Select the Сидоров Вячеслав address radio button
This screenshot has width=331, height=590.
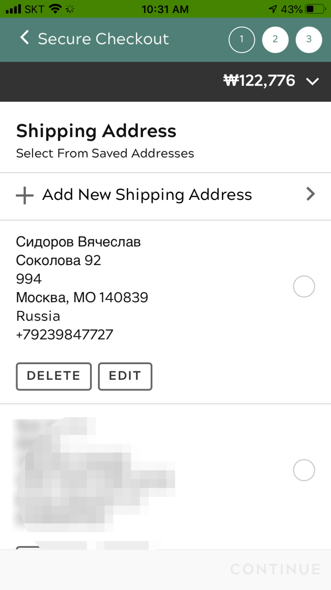click(304, 287)
